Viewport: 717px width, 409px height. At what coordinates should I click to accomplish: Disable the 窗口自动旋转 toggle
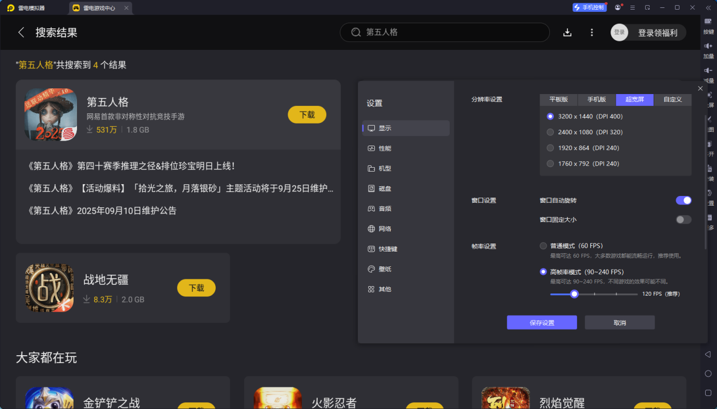click(684, 200)
